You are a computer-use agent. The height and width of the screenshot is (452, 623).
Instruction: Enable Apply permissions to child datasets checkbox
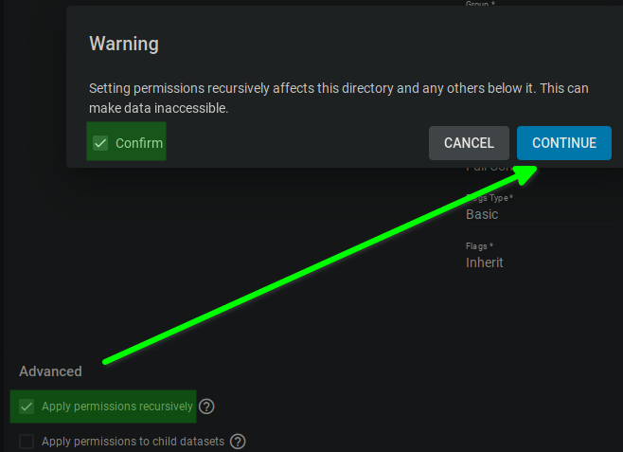(27, 441)
